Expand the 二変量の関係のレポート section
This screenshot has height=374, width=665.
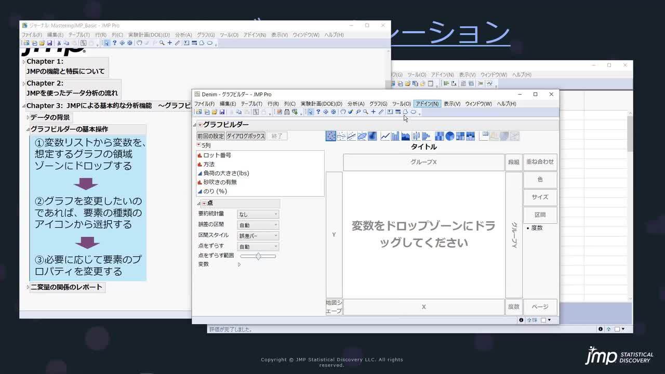pyautogui.click(x=28, y=287)
